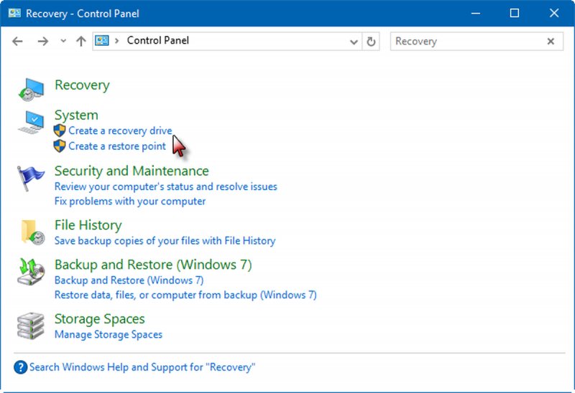
Task: Expand the chevron before Control Panel in the address bar
Action: (x=117, y=41)
